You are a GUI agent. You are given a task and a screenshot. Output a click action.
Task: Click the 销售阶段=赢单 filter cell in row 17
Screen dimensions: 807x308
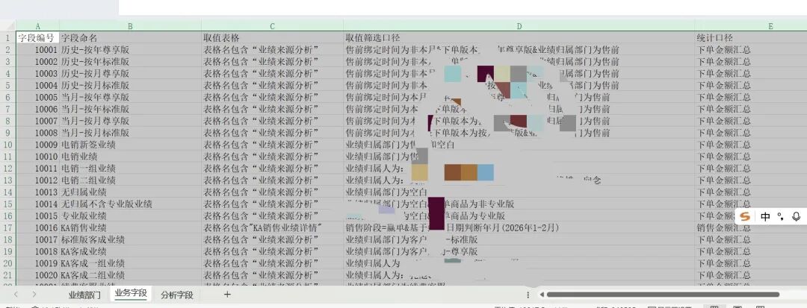(x=519, y=227)
